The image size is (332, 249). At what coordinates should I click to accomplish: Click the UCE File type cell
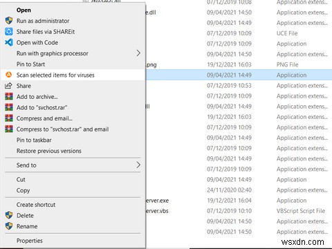point(287,33)
